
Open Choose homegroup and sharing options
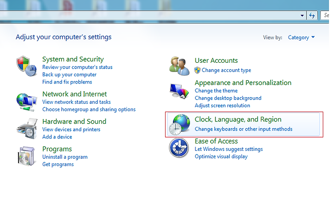pos(89,109)
